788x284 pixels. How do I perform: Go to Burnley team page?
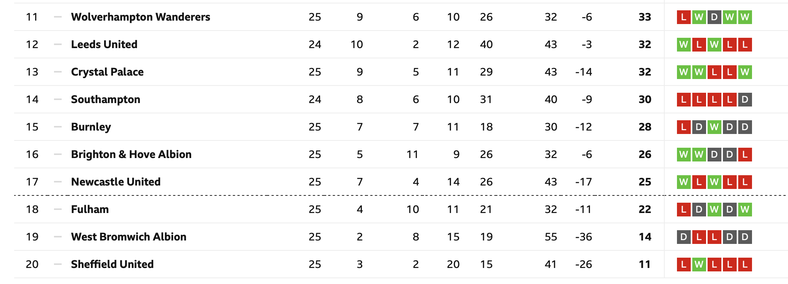[91, 127]
